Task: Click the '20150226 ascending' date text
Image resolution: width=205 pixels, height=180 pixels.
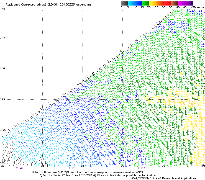Action: point(75,5)
